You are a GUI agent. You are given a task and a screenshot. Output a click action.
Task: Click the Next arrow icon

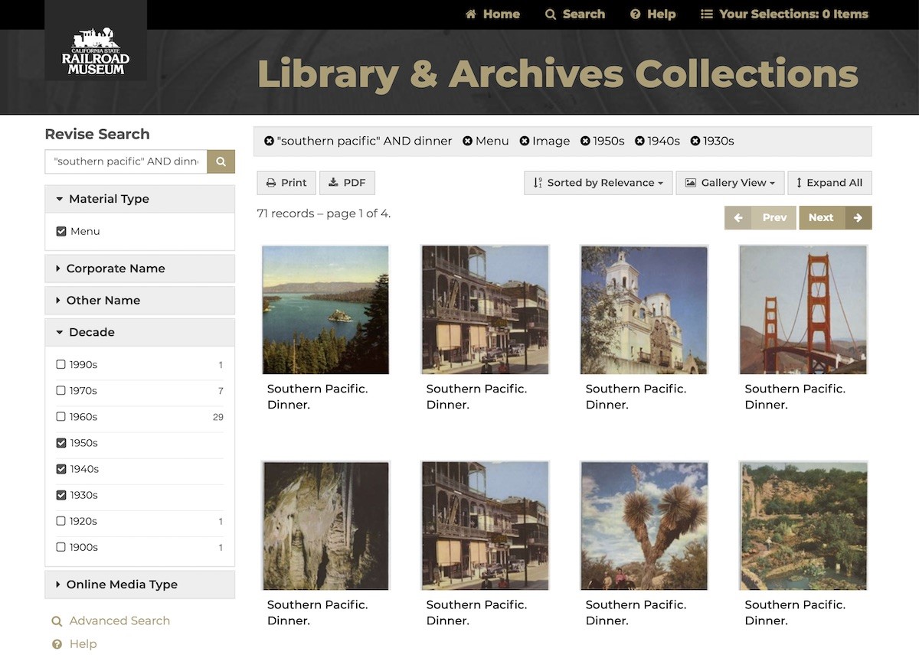(x=858, y=218)
